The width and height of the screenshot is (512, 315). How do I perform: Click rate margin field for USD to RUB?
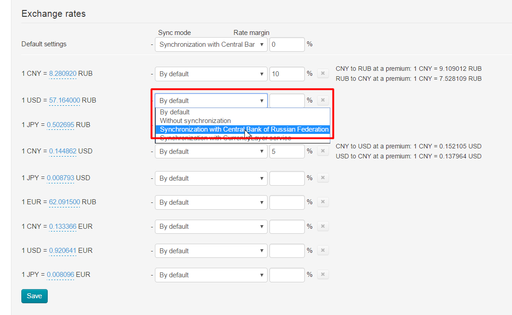[x=287, y=100]
